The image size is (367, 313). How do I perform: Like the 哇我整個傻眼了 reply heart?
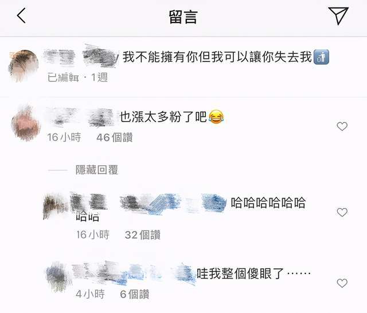click(342, 283)
